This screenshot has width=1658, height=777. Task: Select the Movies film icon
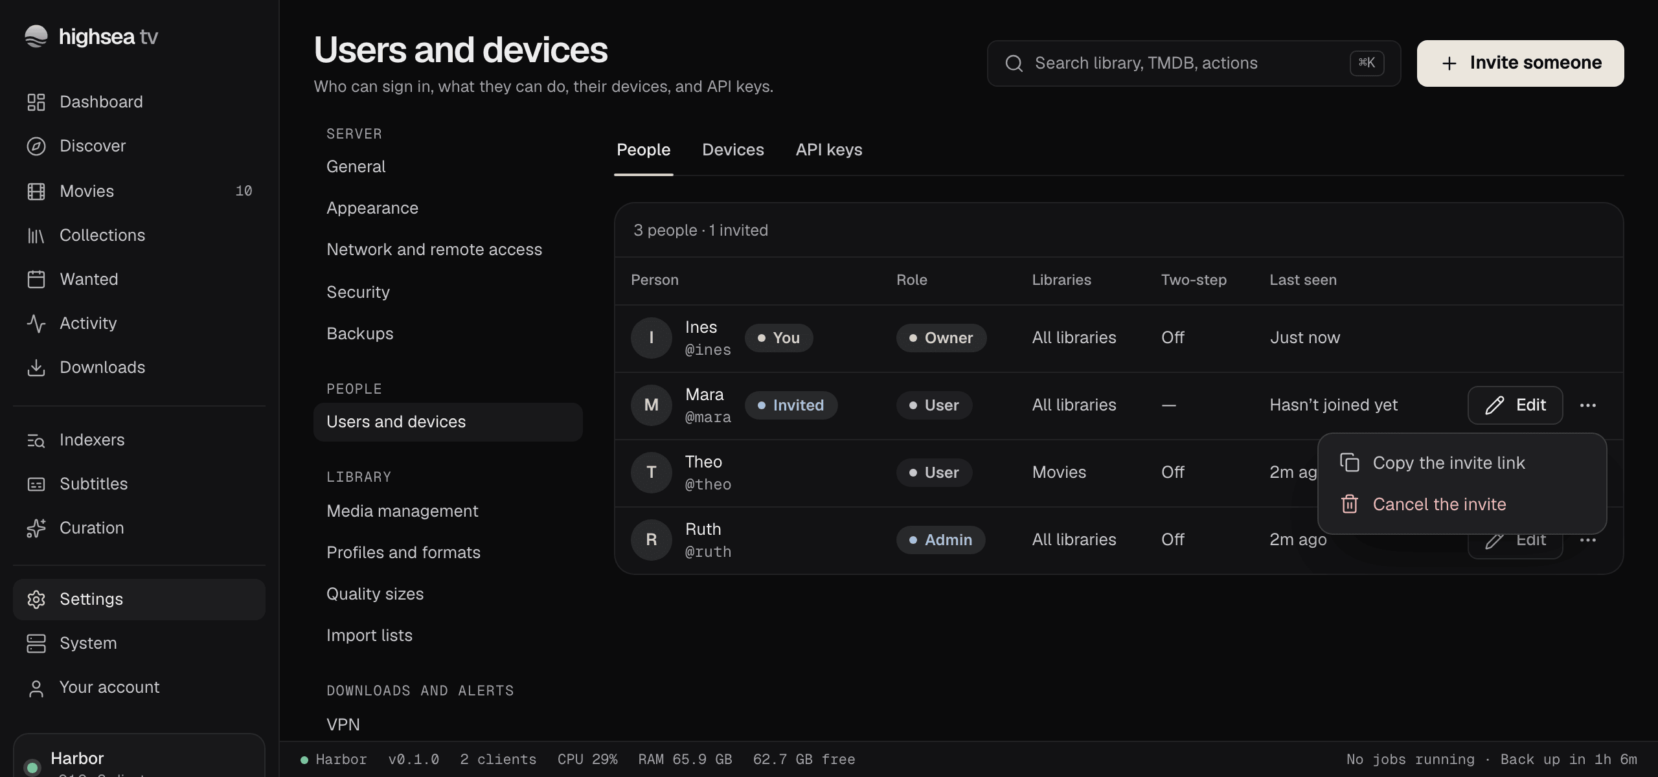pos(36,192)
